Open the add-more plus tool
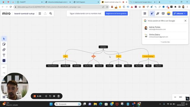This screenshot has width=190, height=107. 4,61
